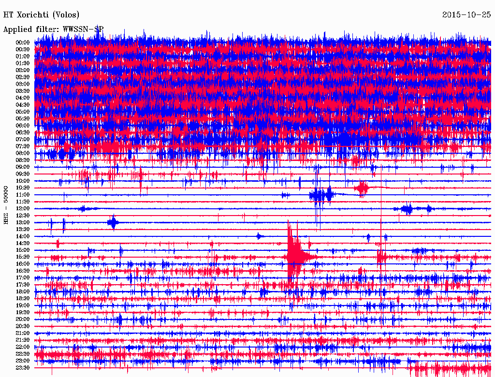Click the 10:30 time label
The height and width of the screenshot is (377, 495).
23,188
